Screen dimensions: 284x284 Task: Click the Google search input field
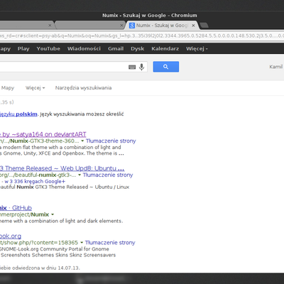pyautogui.click(x=73, y=67)
